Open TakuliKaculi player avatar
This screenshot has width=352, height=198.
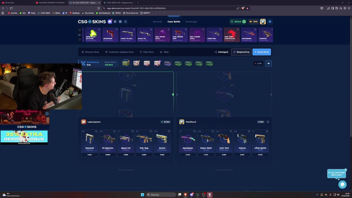(x=182, y=122)
